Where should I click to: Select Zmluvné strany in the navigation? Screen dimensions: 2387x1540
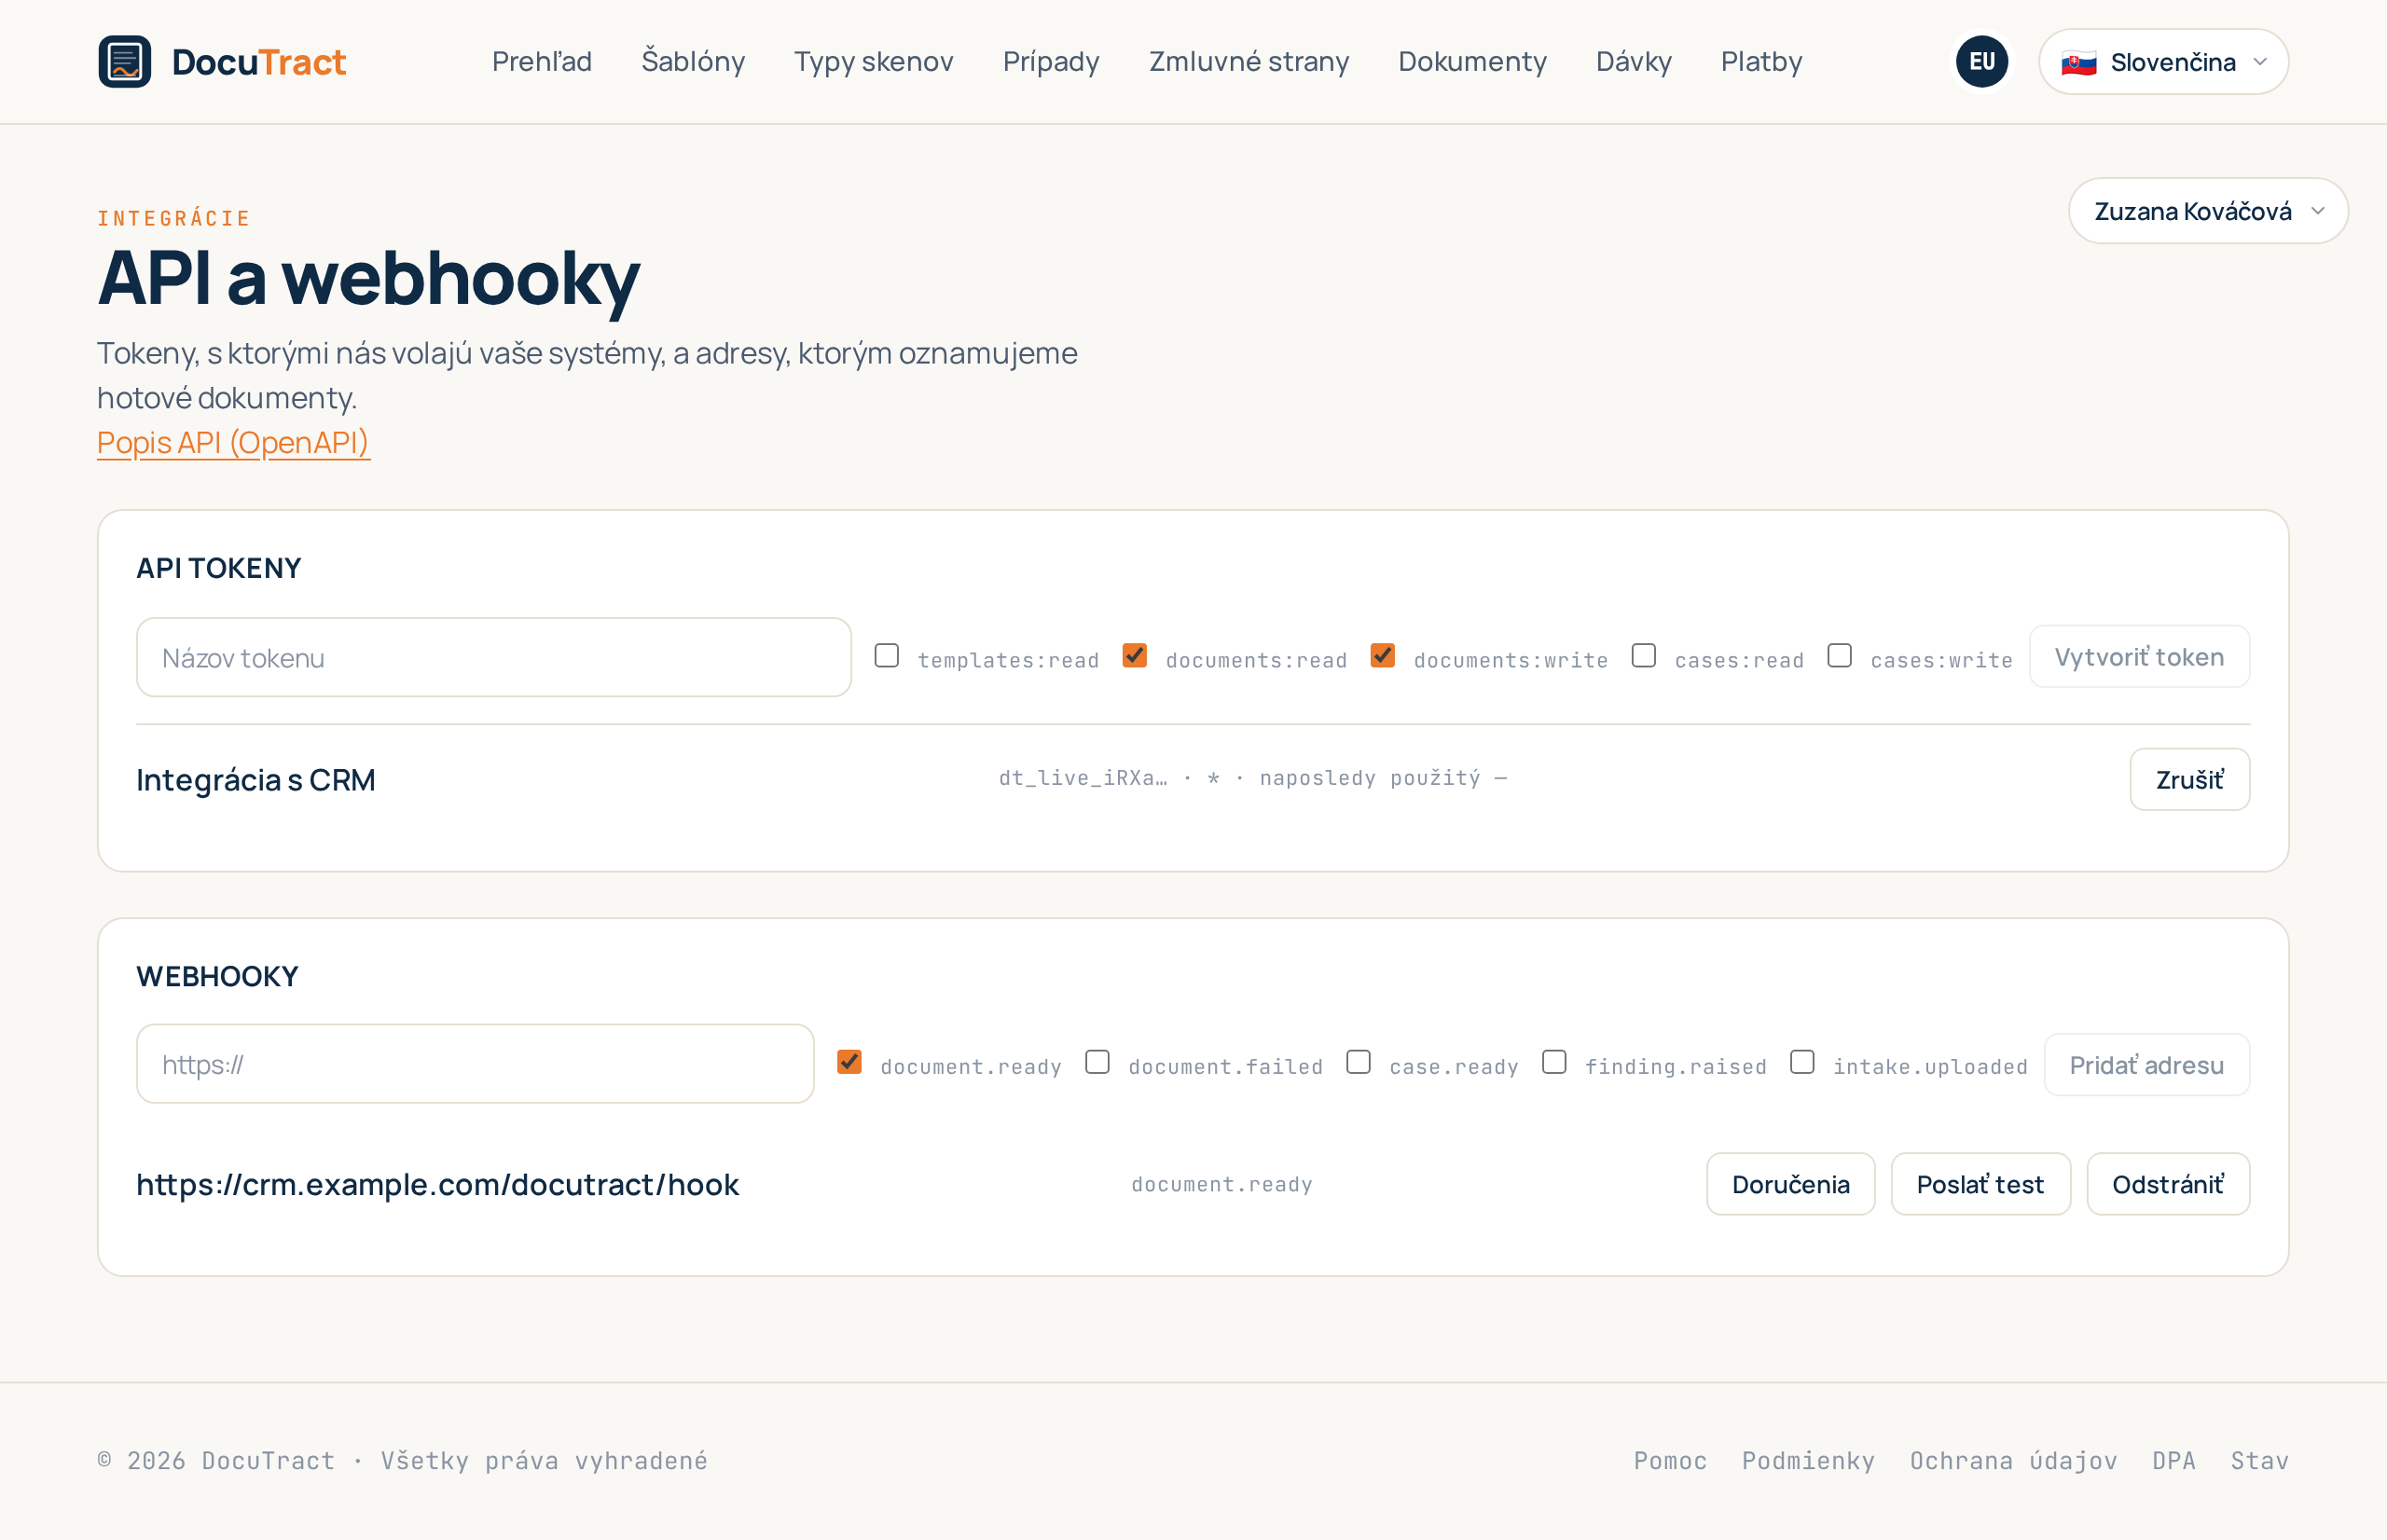[x=1249, y=62]
